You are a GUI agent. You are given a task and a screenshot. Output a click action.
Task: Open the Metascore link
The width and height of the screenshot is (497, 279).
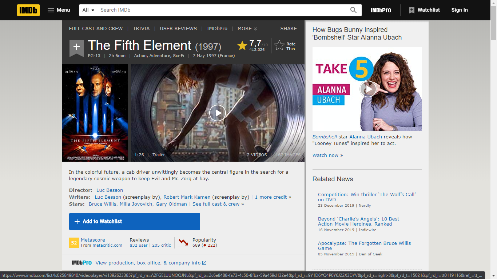pos(93,240)
